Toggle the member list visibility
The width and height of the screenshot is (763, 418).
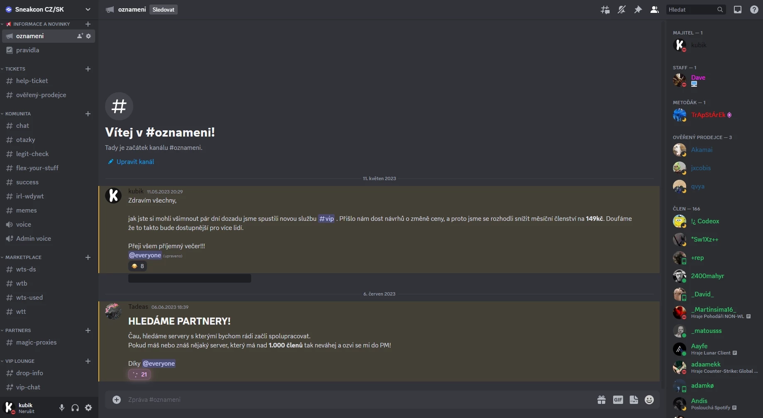pyautogui.click(x=655, y=10)
